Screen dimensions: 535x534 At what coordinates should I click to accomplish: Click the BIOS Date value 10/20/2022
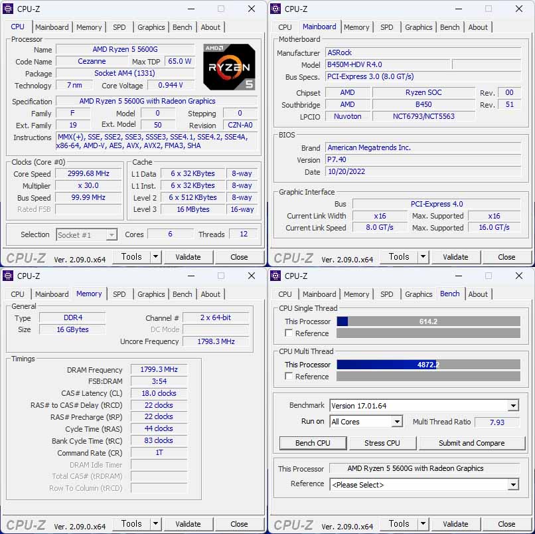coord(423,171)
